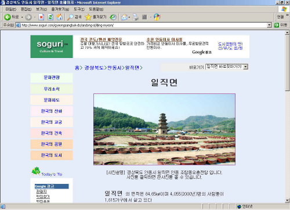This screenshot has height=210, width=290.
Task: Click the first link under sidebar Google 광고
Action: point(41,191)
